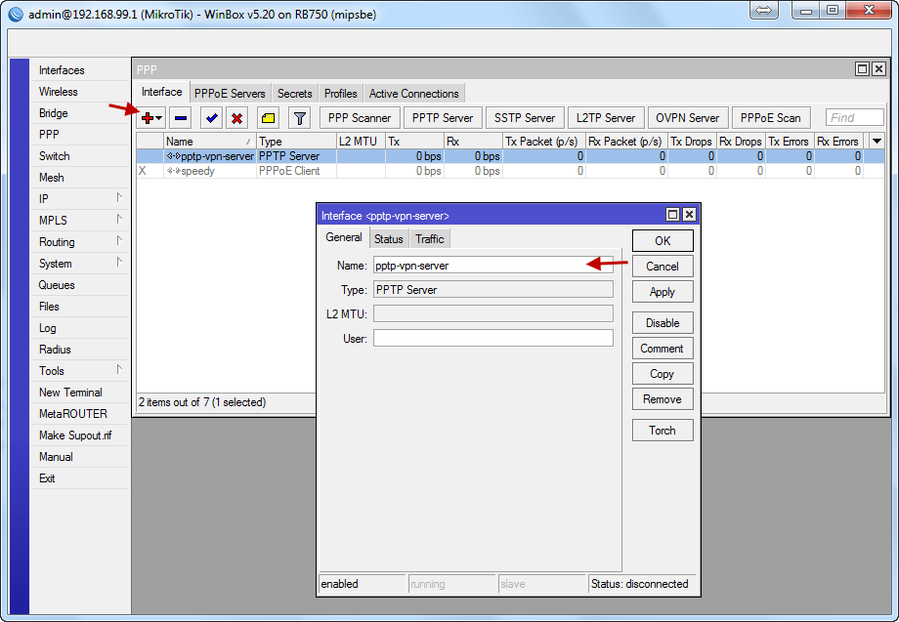Click Cancel in the interface dialog
The image size is (899, 622).
663,267
